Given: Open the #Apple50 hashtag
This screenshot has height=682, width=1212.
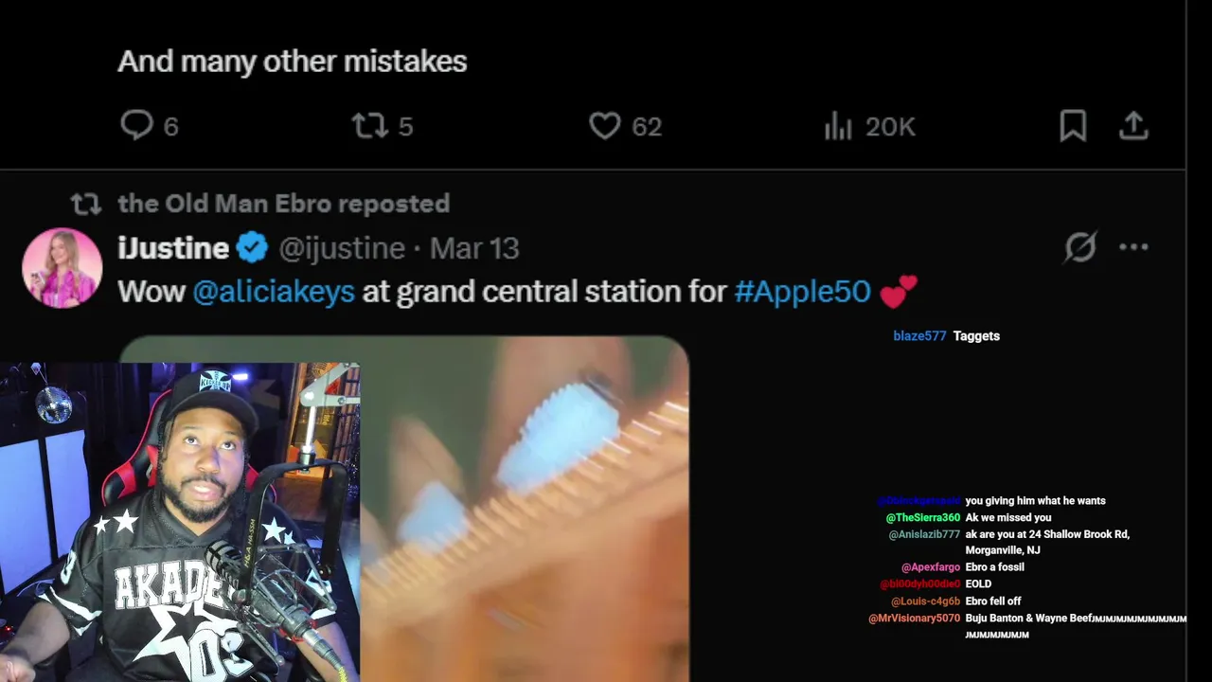Looking at the screenshot, I should click(802, 291).
